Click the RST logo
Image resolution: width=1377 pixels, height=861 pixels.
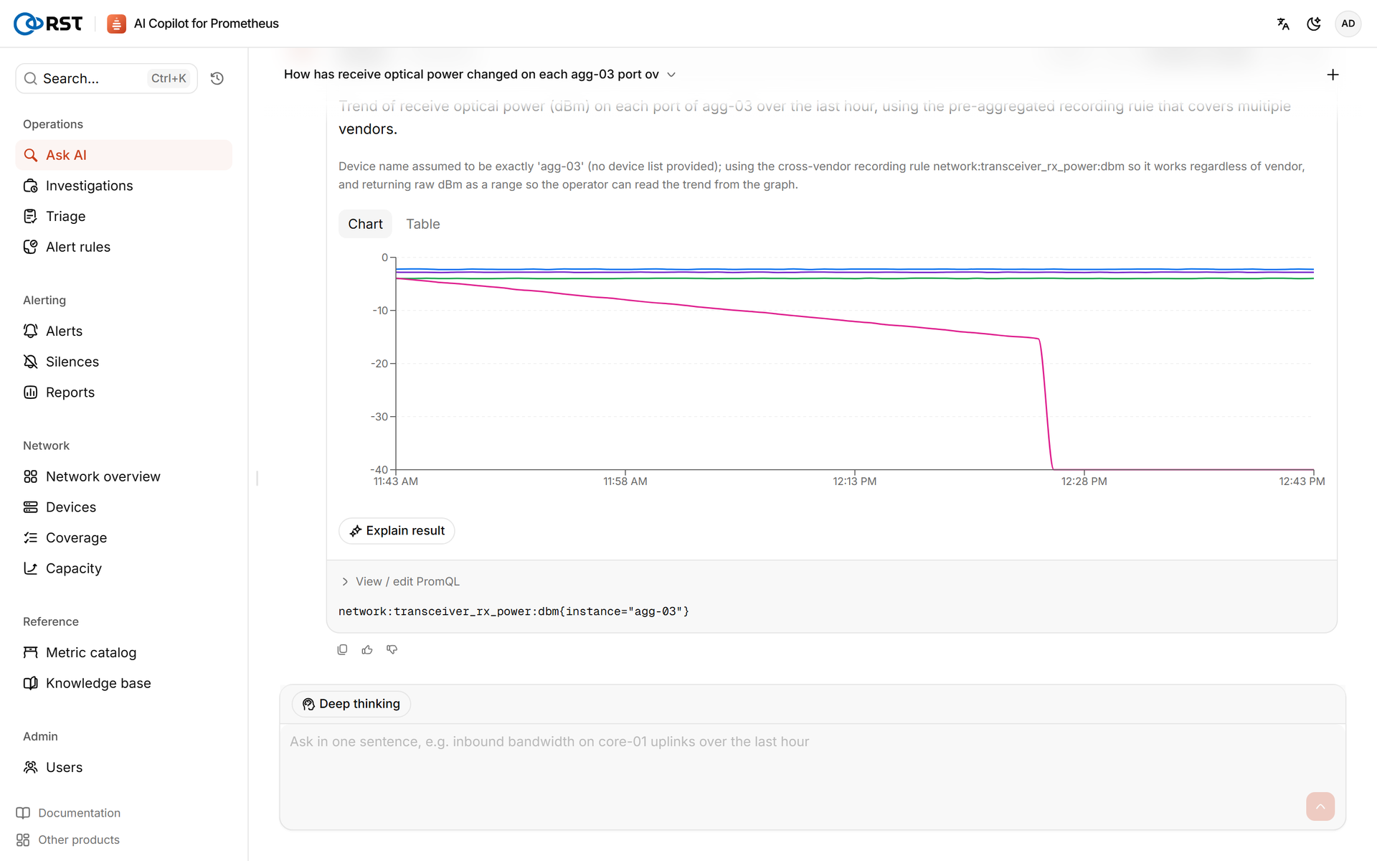coord(48,24)
